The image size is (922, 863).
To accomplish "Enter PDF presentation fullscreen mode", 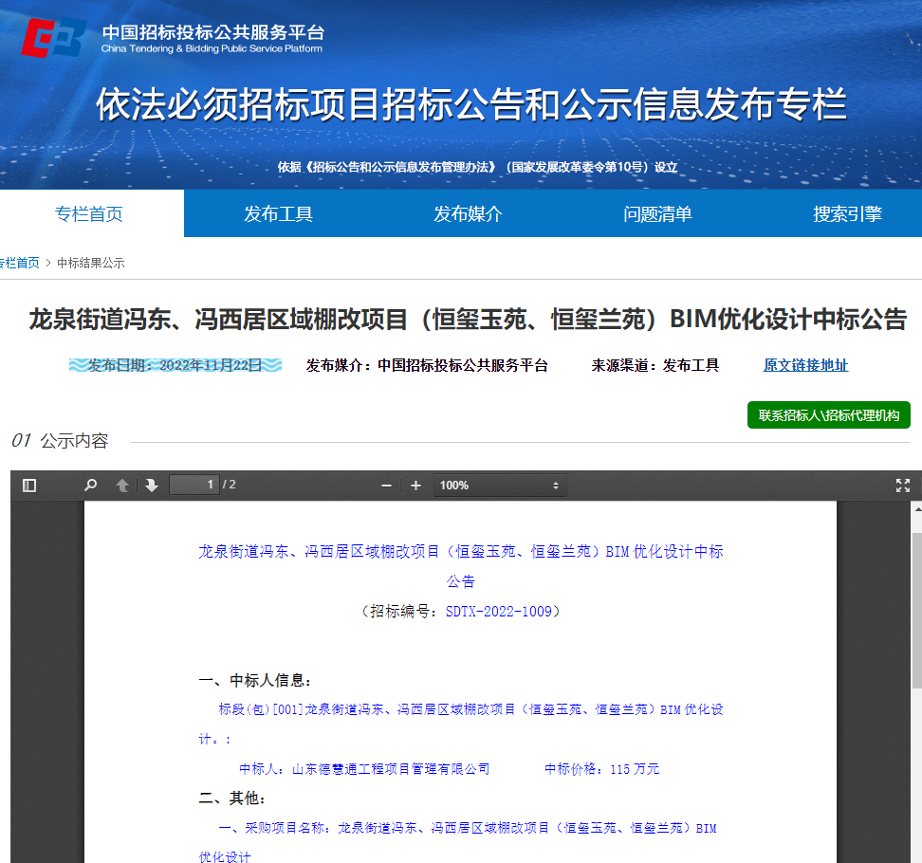I will click(902, 486).
